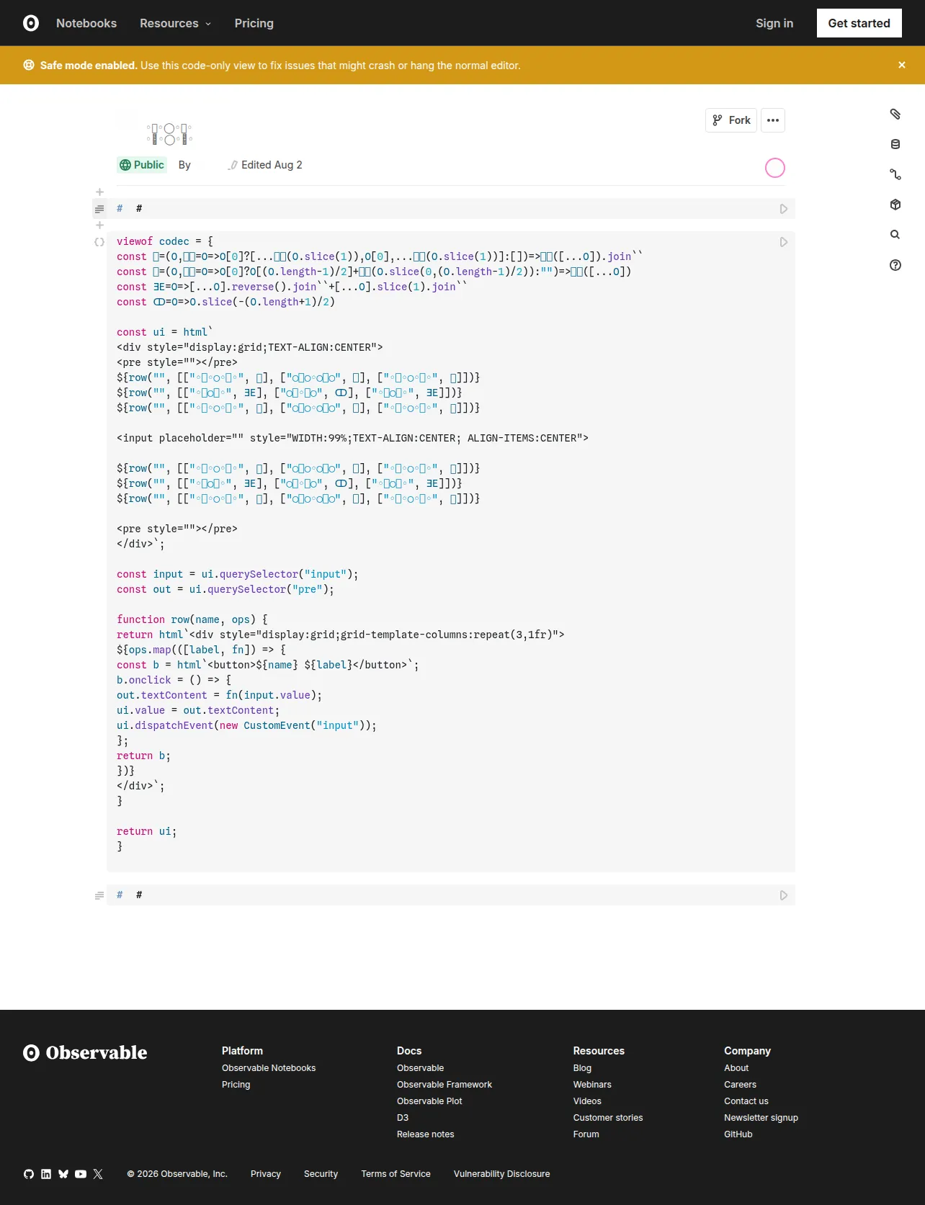Open the Privacy link

pos(266,1174)
